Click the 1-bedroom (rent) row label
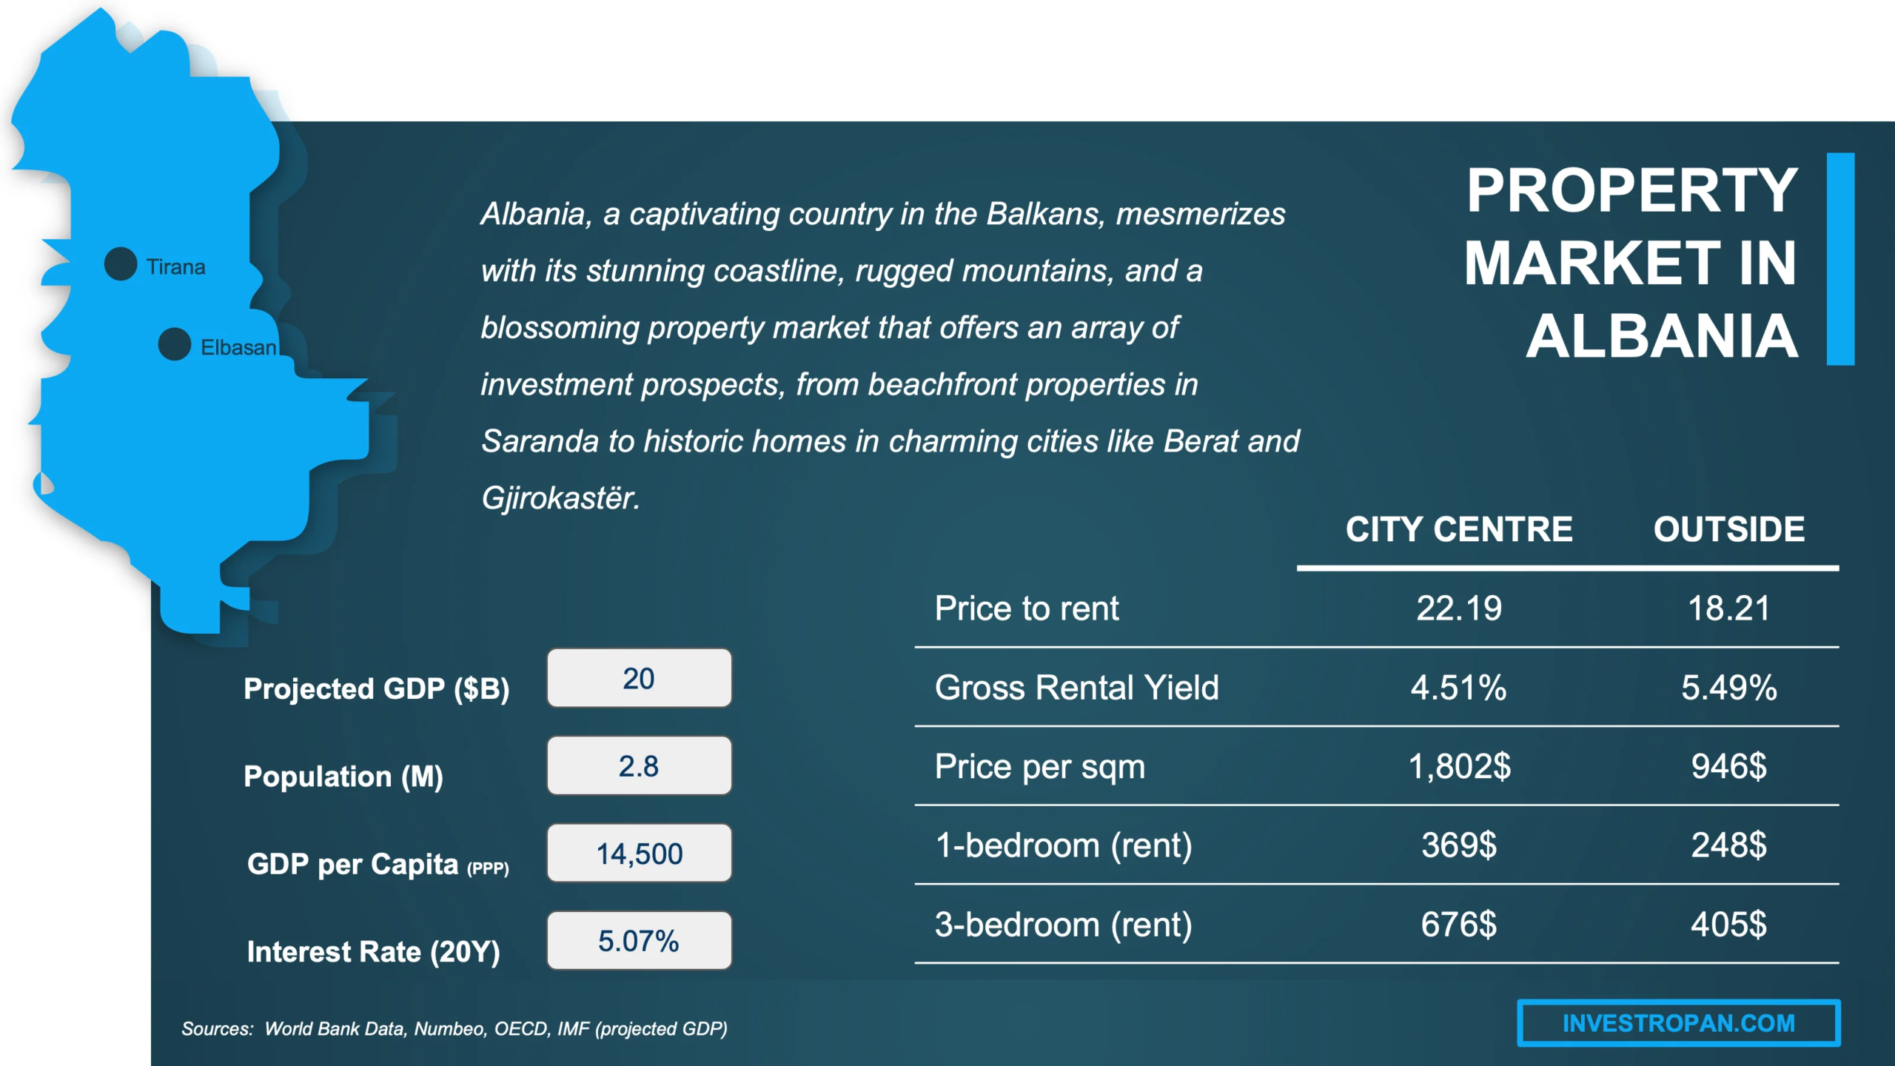The width and height of the screenshot is (1895, 1066). click(x=1063, y=845)
